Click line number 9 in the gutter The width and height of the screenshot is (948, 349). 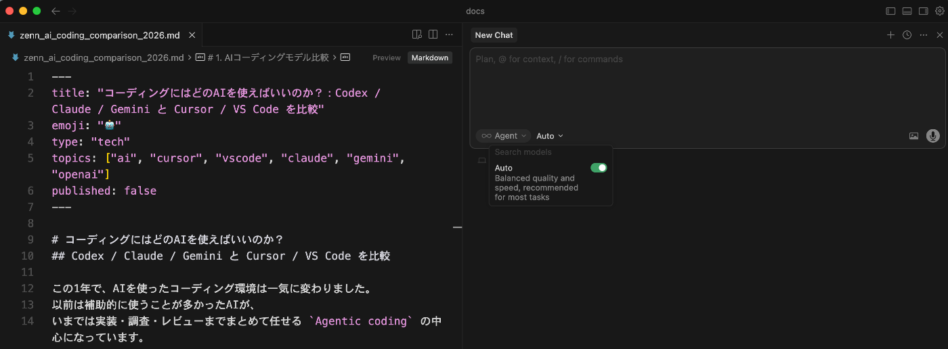(x=30, y=239)
